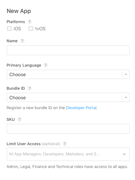Open the Bundle ID help tooltip icon
This screenshot has height=180, width=135.
point(30,88)
